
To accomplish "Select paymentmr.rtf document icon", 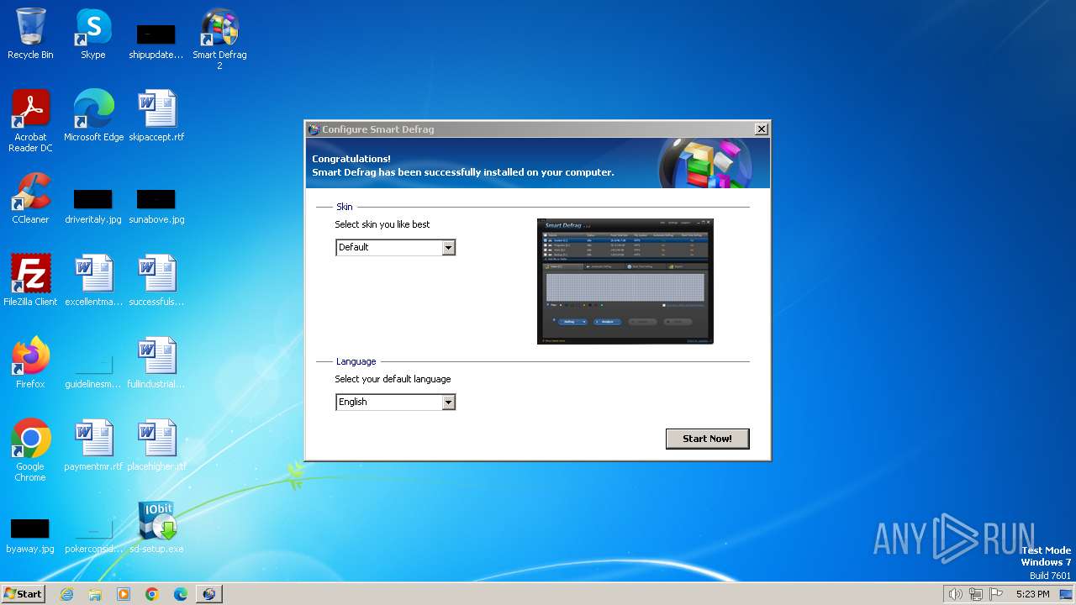I will click(x=93, y=445).
